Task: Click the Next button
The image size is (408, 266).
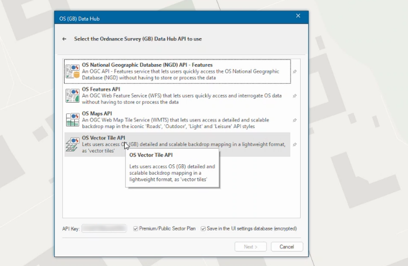Action: pyautogui.click(x=251, y=247)
